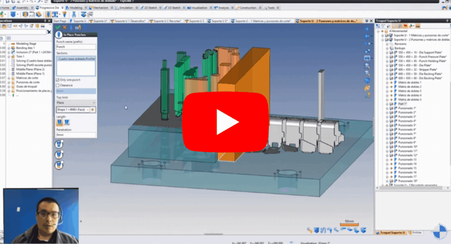Select 600 × 650 × 32 Stripper Plate
The width and height of the screenshot is (451, 244).
coord(418,70)
